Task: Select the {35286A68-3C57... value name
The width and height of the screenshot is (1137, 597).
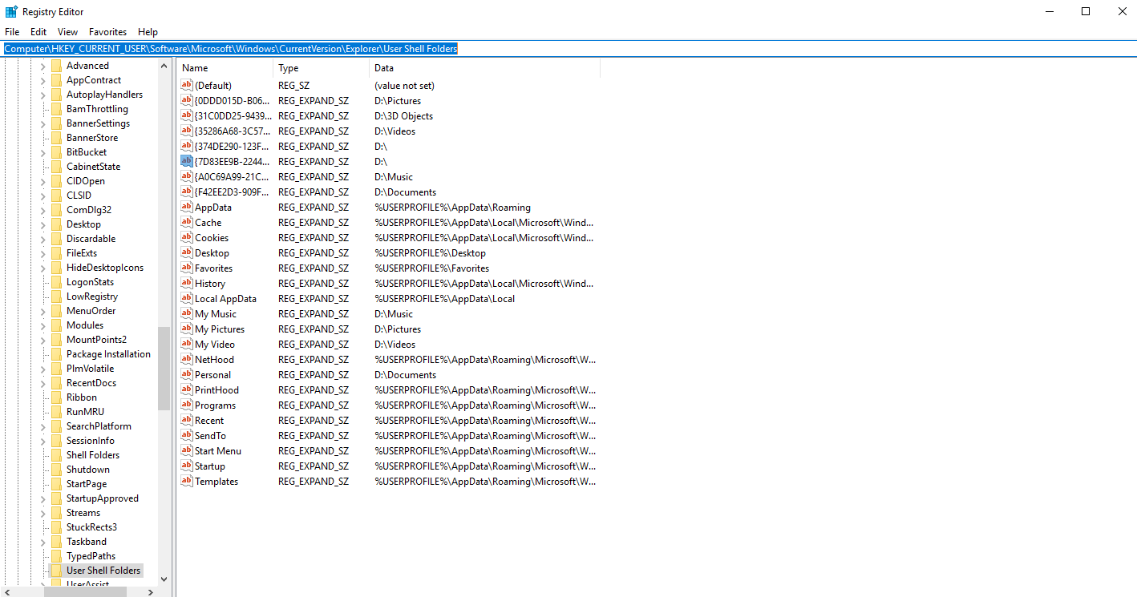Action: click(x=233, y=131)
